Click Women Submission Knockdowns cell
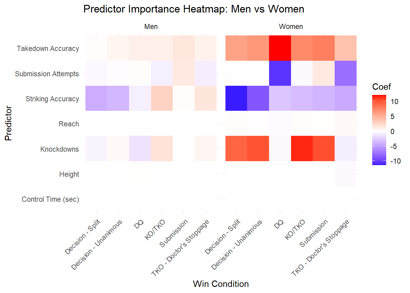The height and width of the screenshot is (293, 410). [324, 149]
